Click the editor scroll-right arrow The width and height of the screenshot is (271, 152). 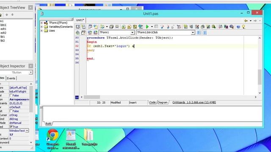255,97
